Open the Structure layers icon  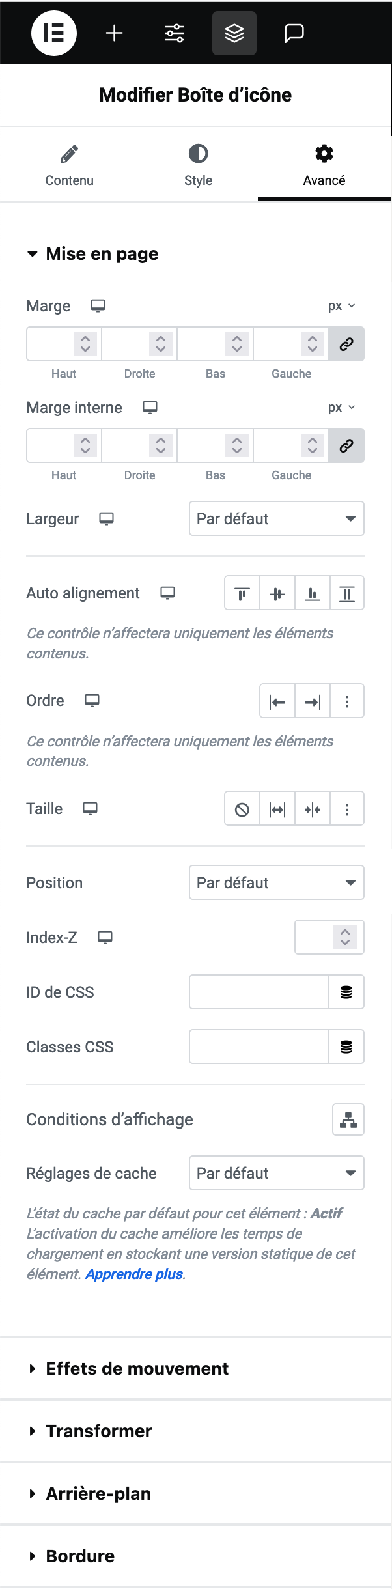coord(234,33)
